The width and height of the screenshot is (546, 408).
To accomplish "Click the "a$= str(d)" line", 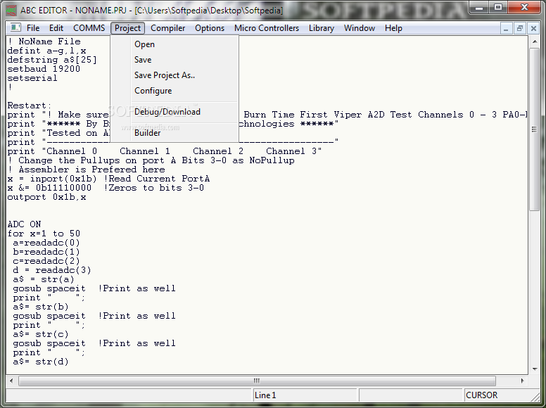I will (x=41, y=362).
